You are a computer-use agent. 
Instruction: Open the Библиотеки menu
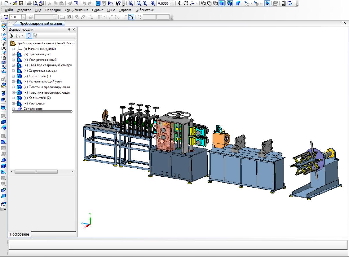145,10
